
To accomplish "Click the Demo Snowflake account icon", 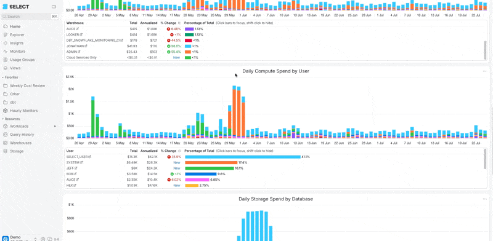I will (6, 239).
